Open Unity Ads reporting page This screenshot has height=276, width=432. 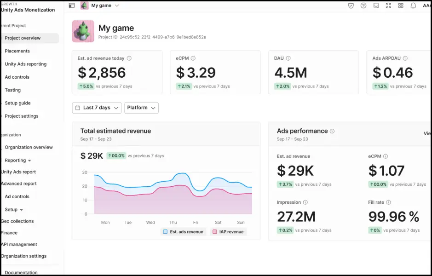(26, 64)
